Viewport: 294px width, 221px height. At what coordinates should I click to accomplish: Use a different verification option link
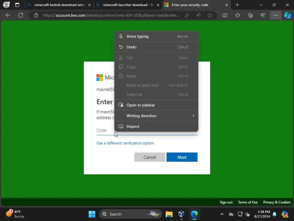(125, 143)
